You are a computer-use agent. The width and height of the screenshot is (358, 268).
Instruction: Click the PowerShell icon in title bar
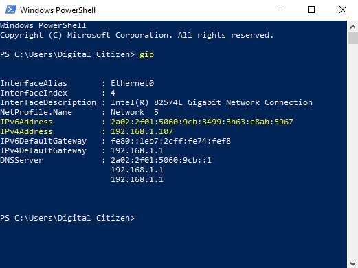[11, 10]
